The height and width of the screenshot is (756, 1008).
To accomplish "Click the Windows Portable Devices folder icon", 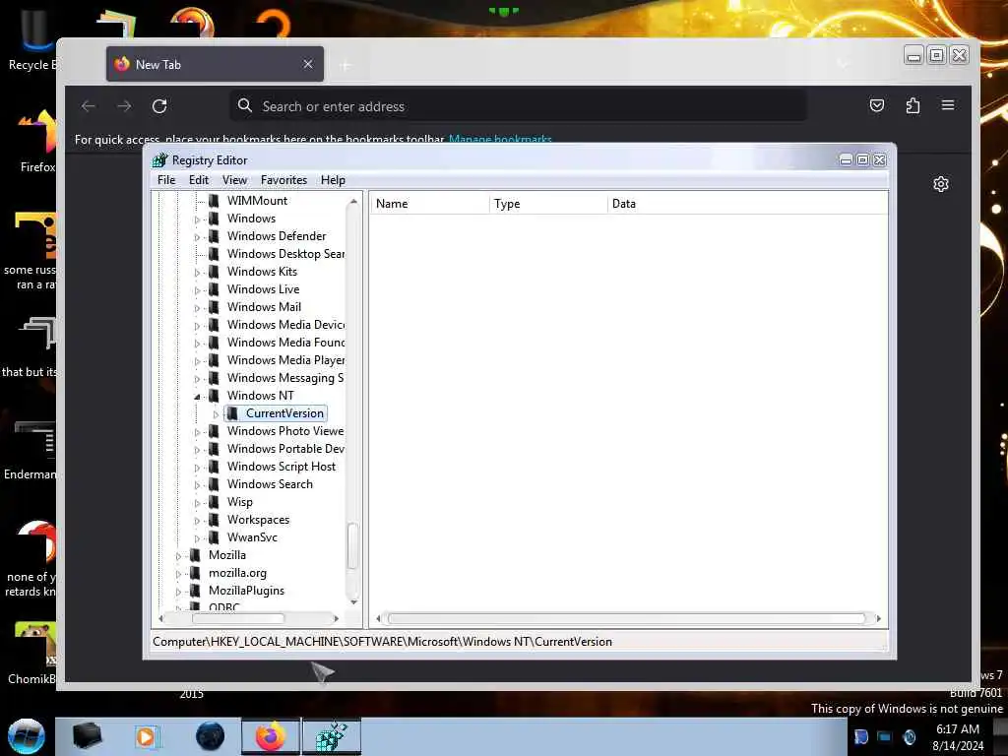I will [x=214, y=449].
